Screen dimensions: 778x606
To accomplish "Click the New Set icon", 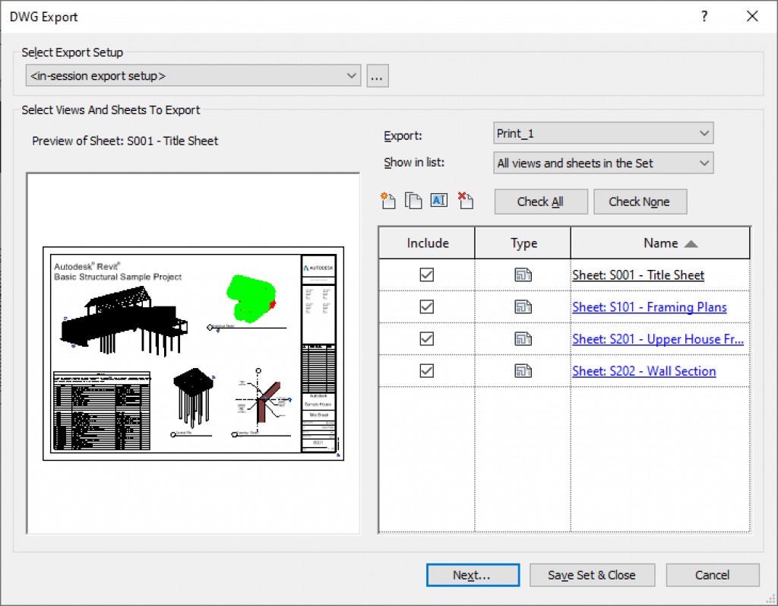I will coord(388,201).
